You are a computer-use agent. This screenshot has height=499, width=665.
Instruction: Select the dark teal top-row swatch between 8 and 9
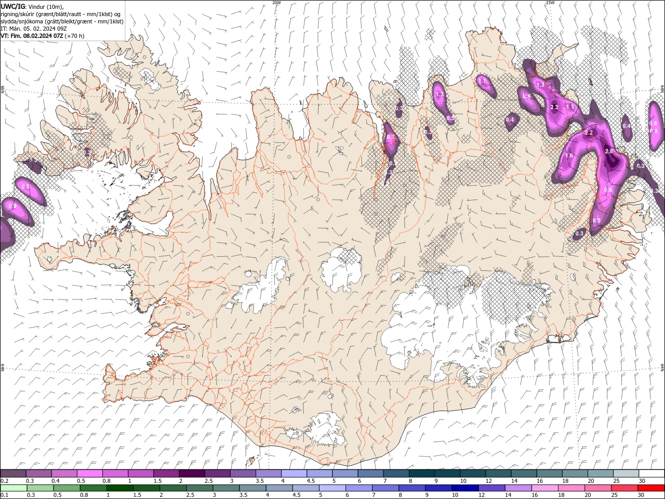[x=421, y=474]
